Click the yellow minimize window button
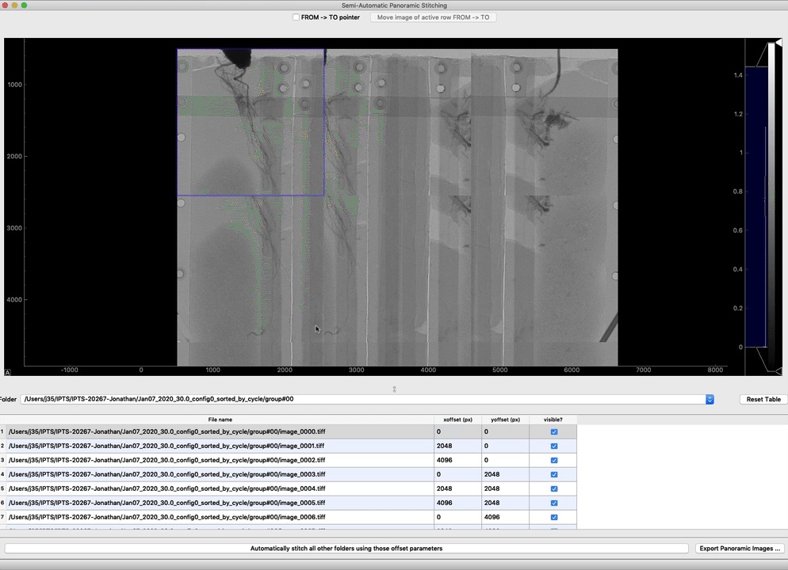The width and height of the screenshot is (788, 570). point(14,5)
